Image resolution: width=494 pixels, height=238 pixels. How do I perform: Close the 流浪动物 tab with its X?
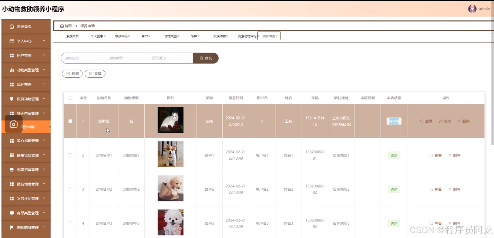[227, 36]
